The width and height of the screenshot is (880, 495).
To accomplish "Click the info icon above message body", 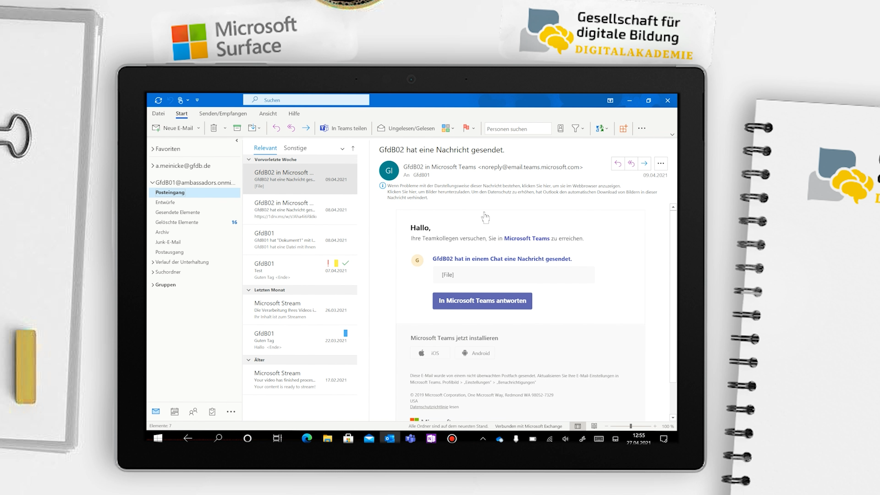I will point(382,186).
